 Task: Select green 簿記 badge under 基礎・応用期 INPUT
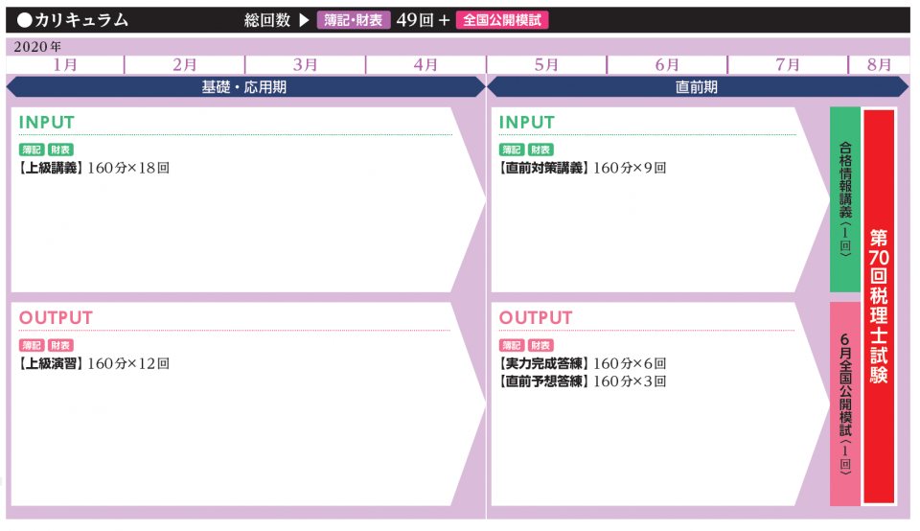[32, 150]
